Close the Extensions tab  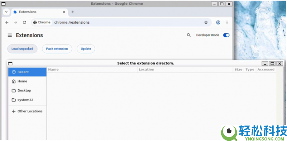tap(64, 12)
